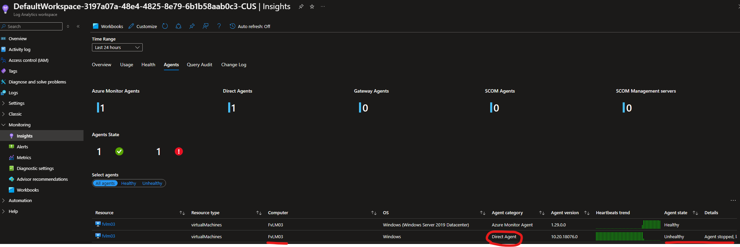The height and width of the screenshot is (247, 740).
Task: Click the green healthy agents check icon
Action: coord(119,151)
